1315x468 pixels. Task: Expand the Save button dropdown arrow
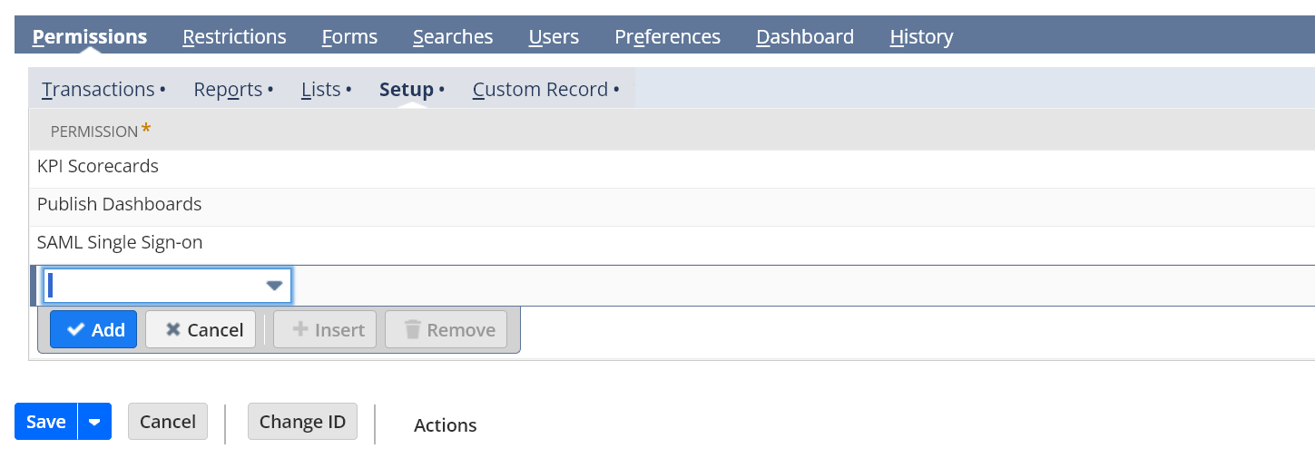pos(94,422)
